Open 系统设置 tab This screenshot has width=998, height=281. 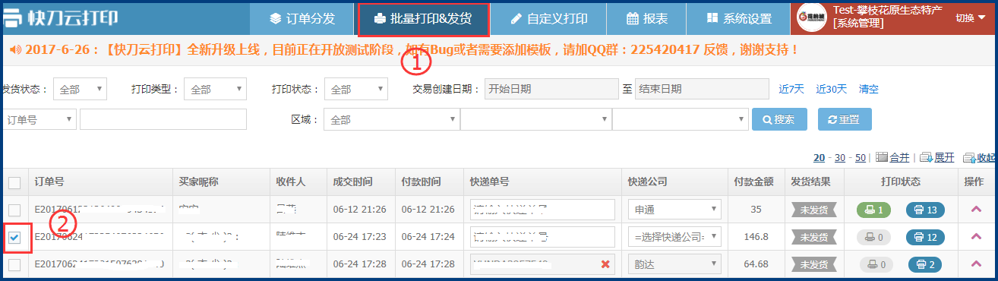738,19
